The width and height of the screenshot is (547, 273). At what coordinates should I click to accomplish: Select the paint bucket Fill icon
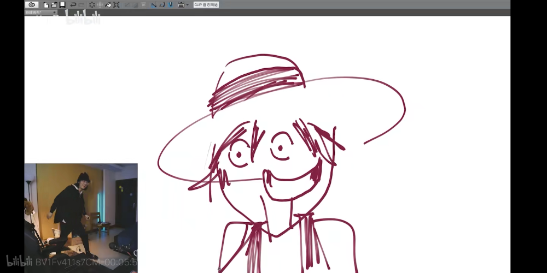[108, 5]
